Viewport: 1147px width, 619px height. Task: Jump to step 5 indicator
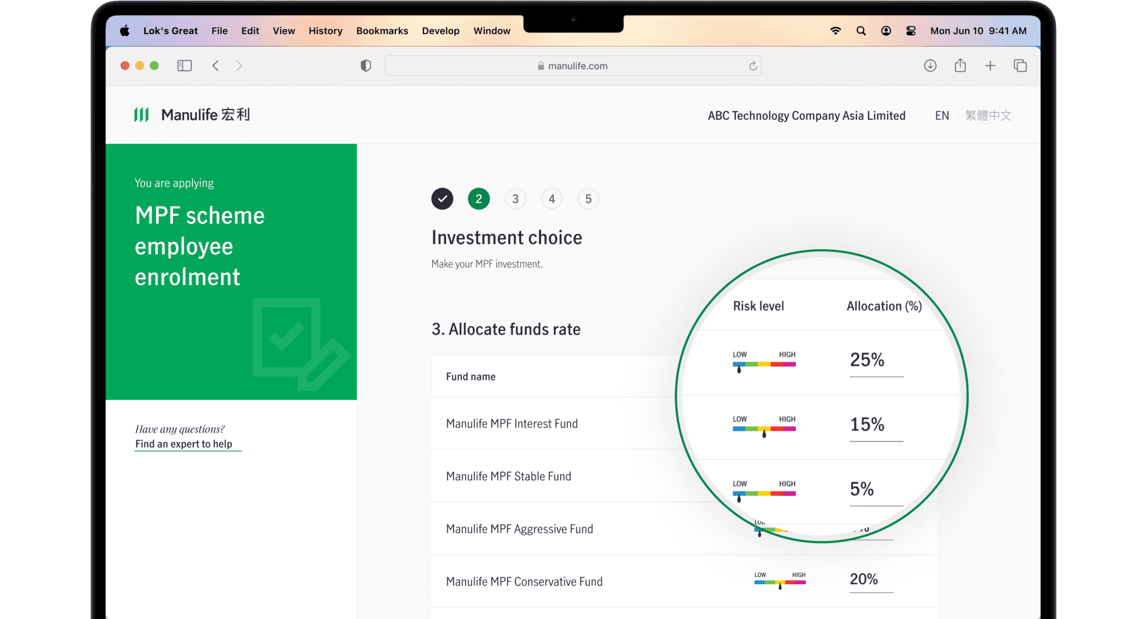coord(588,199)
